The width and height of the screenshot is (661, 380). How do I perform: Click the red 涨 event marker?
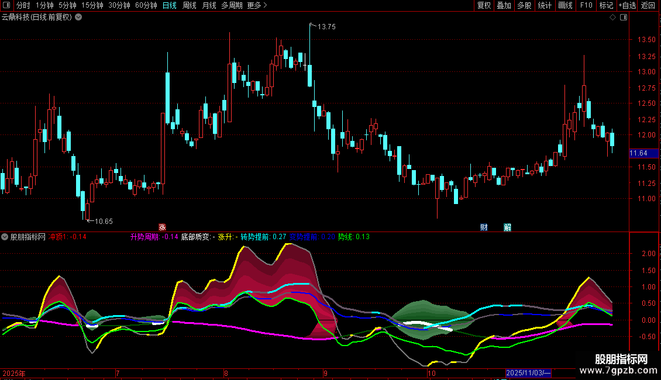click(162, 227)
